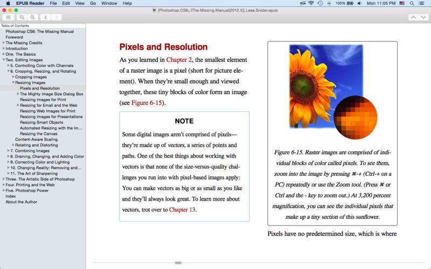Open Resizing Images for Print

pyautogui.click(x=43, y=100)
